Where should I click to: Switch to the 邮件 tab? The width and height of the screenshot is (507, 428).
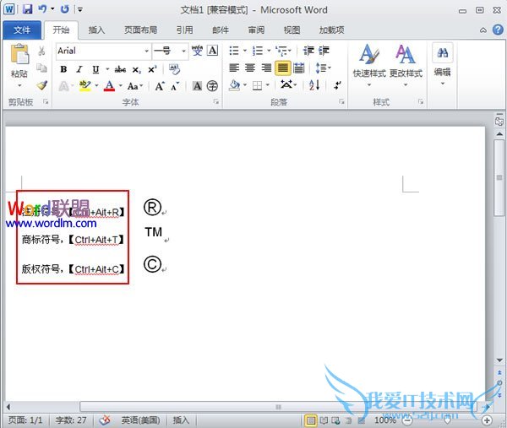point(221,30)
